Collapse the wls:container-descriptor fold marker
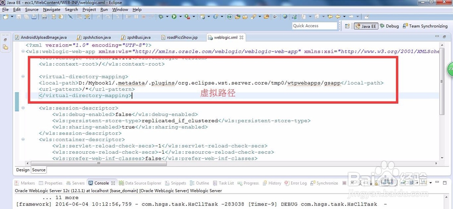 coord(23,139)
